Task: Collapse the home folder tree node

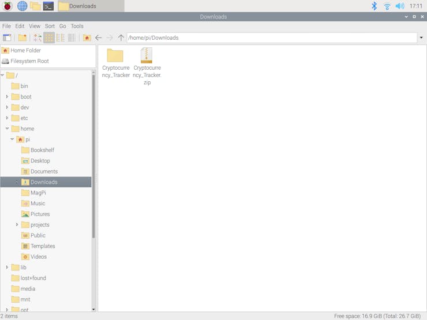Action: (7, 129)
